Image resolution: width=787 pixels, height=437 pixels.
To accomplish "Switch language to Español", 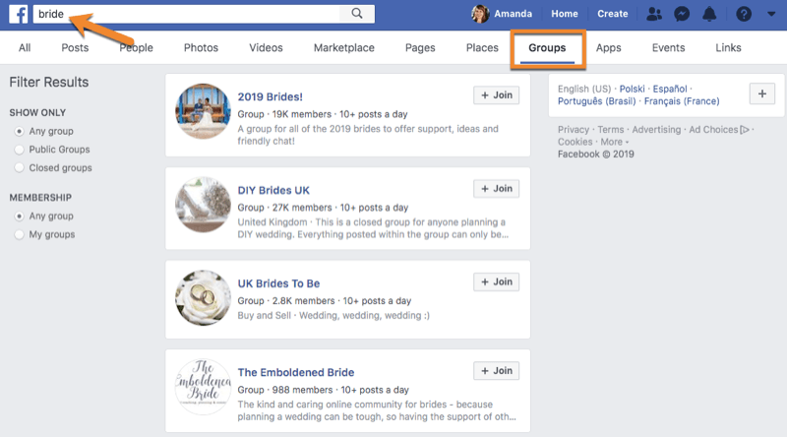I will (670, 89).
